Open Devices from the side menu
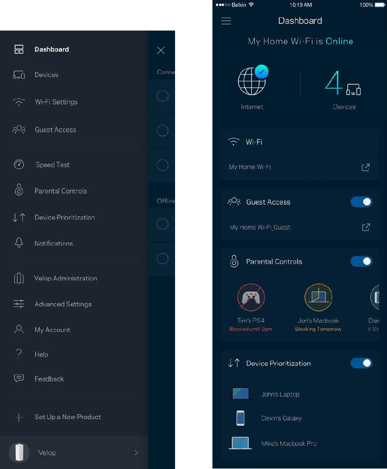 click(x=46, y=75)
